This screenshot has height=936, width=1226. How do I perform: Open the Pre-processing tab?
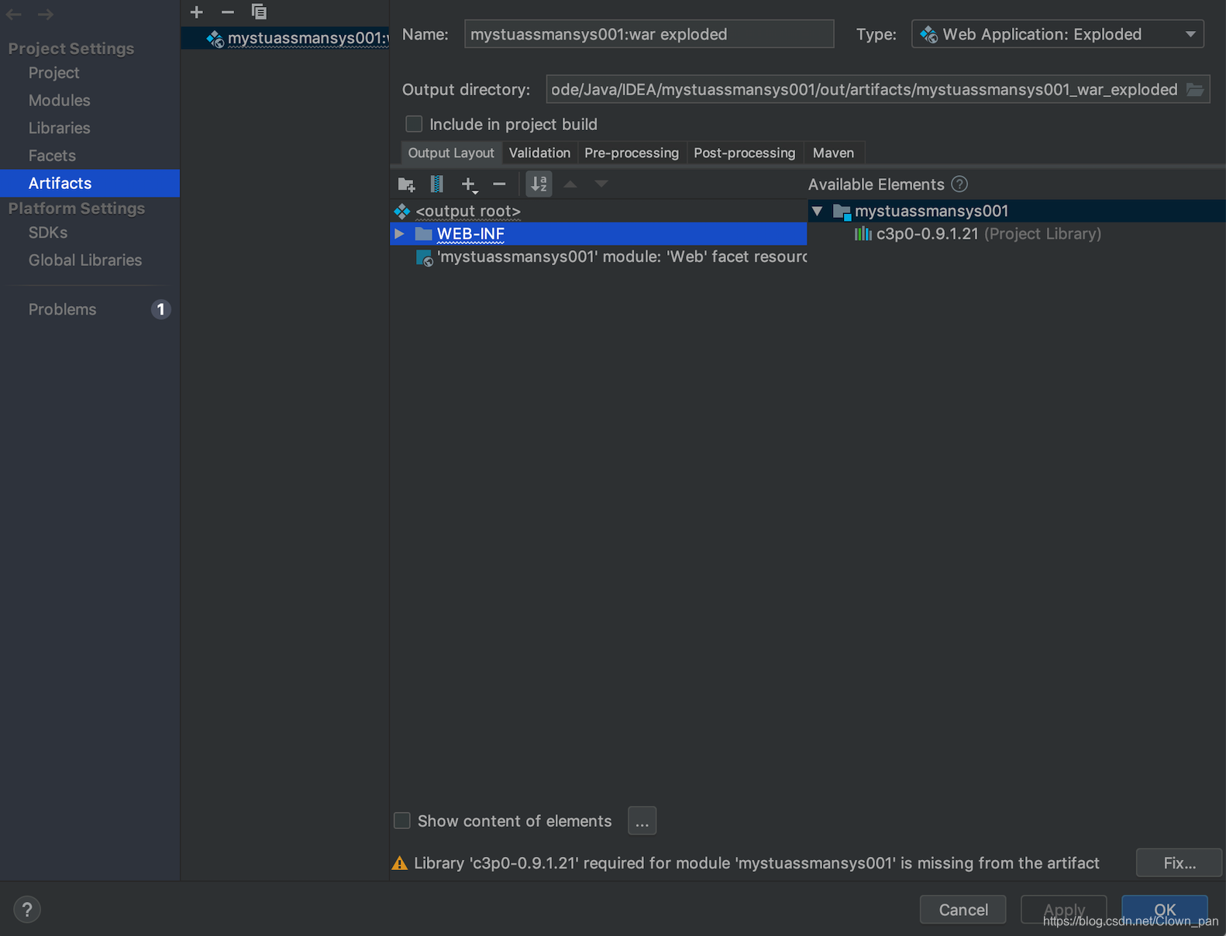point(632,153)
